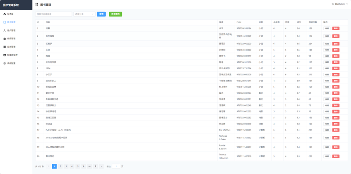This screenshot has width=351, height=174.
Task: Edit the book 小王子
Action: (327, 75)
